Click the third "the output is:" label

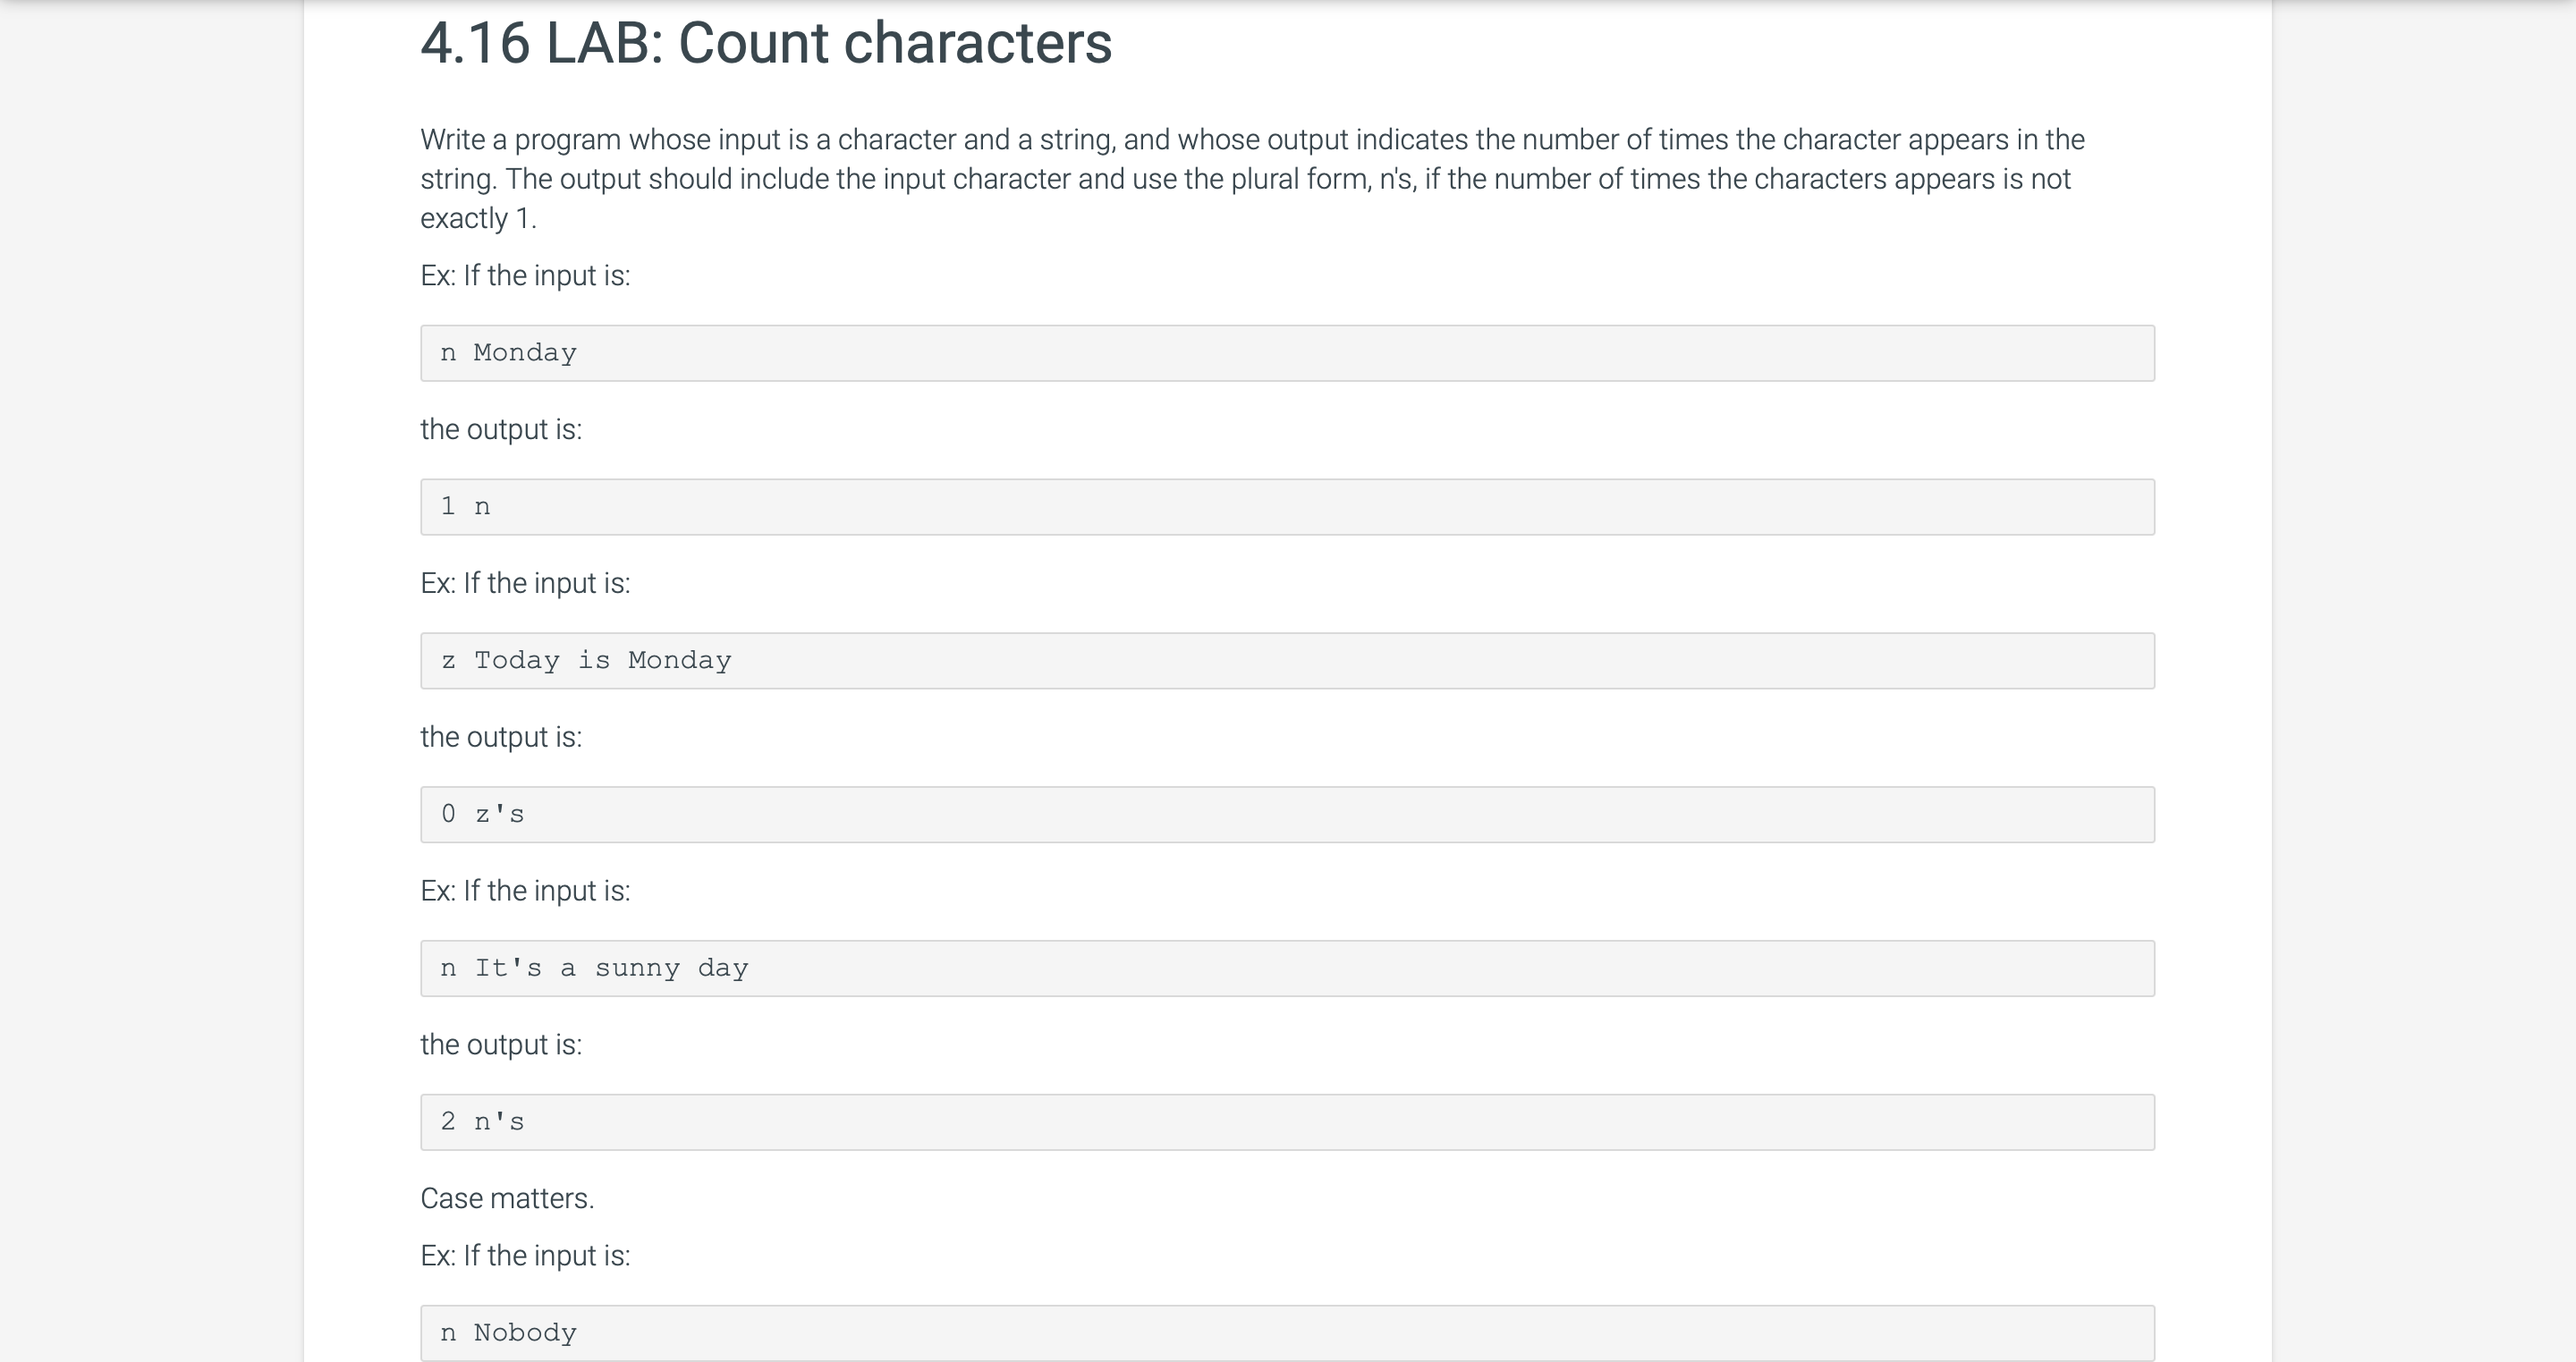pyautogui.click(x=501, y=1045)
